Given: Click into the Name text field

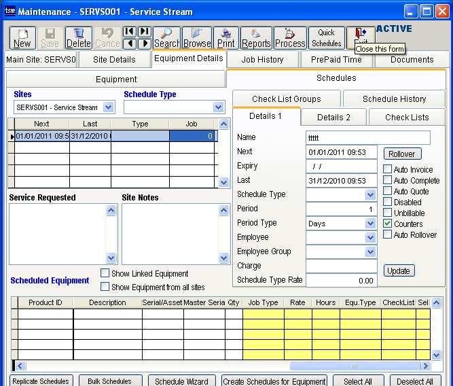Looking at the screenshot, I should (367, 138).
